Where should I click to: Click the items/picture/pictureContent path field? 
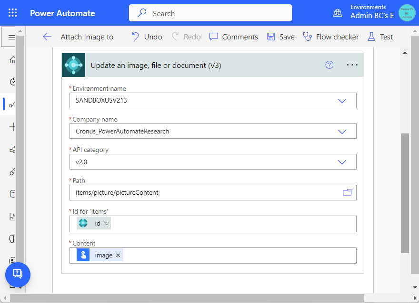coord(213,193)
